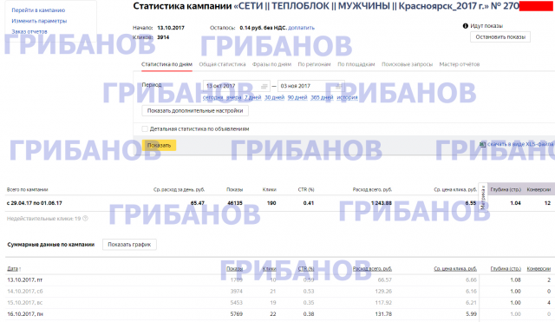The width and height of the screenshot is (555, 322).
Task: Select the row date '16.10.2017, пн'
Action: pyautogui.click(x=25, y=314)
